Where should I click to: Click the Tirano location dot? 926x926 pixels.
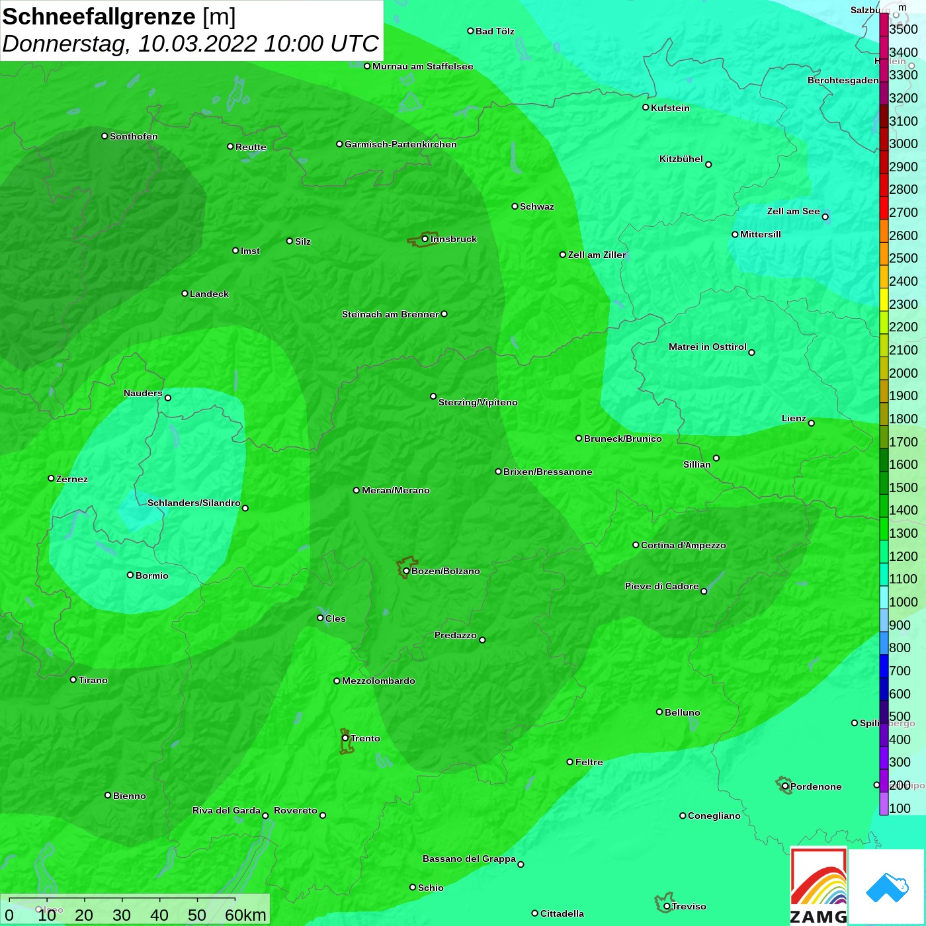tap(73, 680)
